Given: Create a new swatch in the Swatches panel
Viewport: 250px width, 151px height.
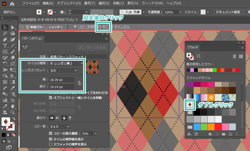Looking at the screenshot, I should click(230, 134).
